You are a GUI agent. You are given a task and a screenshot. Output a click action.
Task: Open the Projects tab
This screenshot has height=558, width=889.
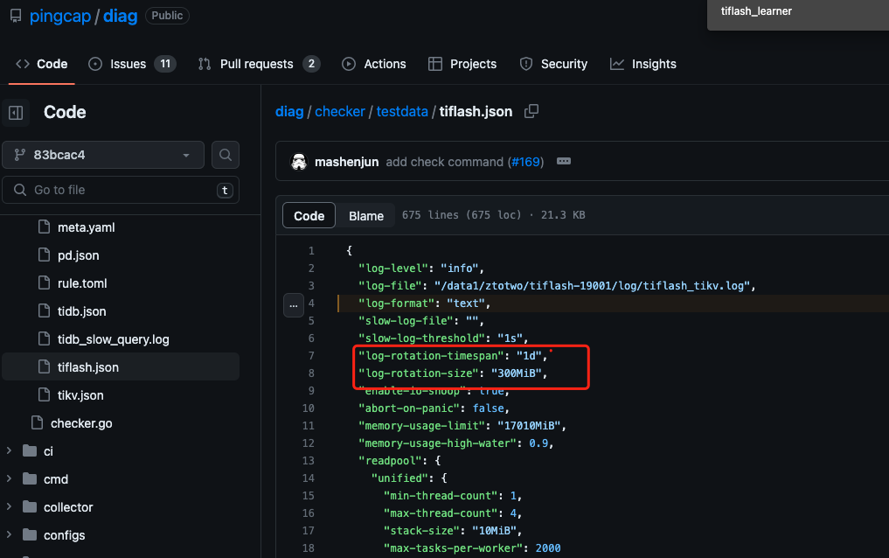[x=462, y=64]
